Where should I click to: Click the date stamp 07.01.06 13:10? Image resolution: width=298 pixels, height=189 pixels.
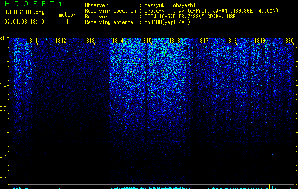24,22
